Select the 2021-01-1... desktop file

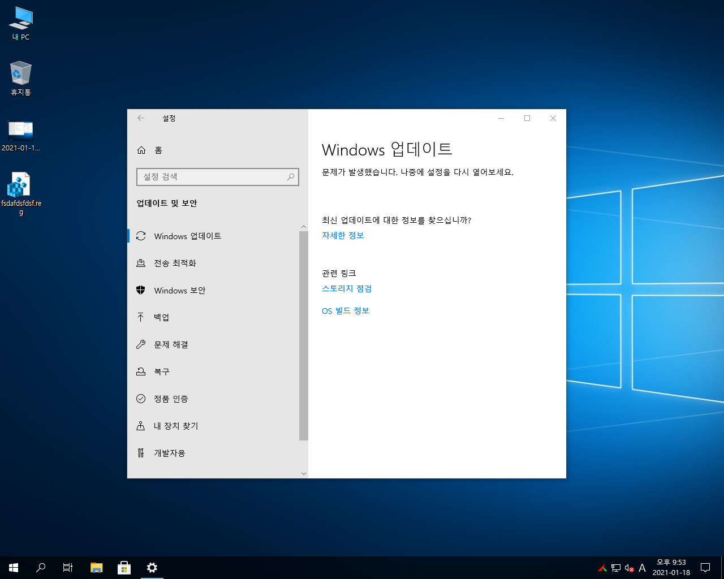[21, 136]
